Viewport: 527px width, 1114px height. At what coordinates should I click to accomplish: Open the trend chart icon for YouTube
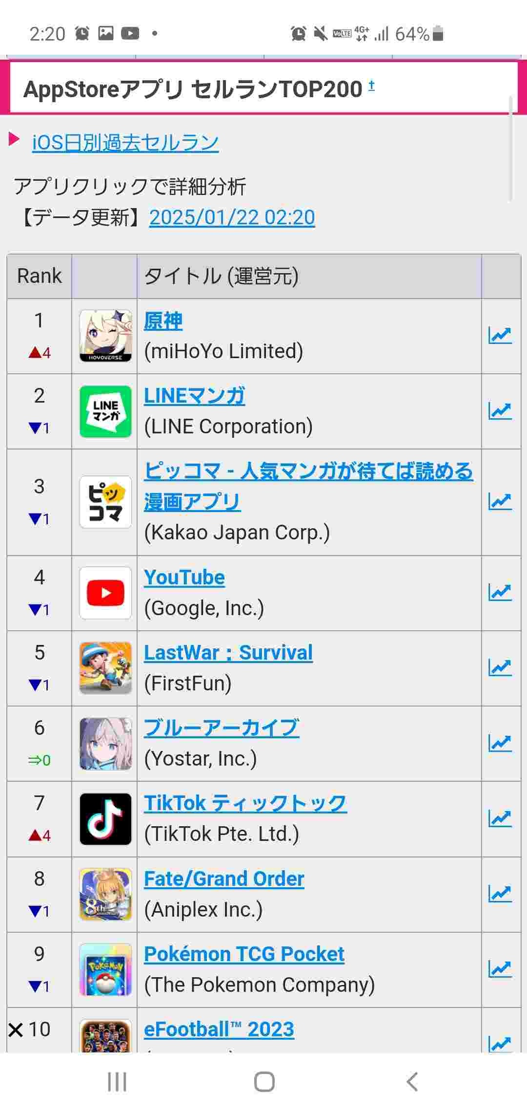[500, 592]
